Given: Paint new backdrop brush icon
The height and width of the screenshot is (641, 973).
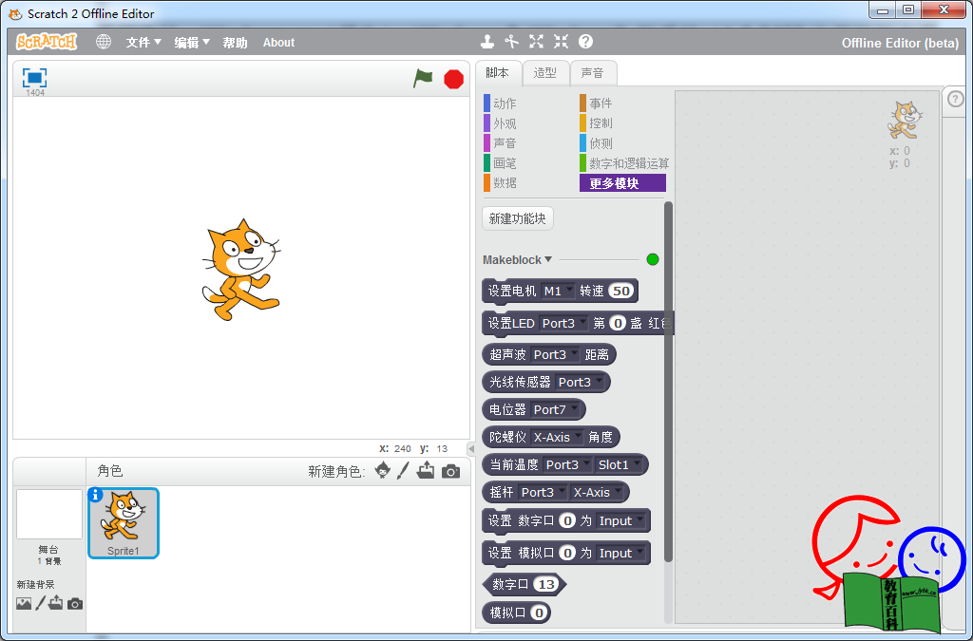Looking at the screenshot, I should [40, 603].
